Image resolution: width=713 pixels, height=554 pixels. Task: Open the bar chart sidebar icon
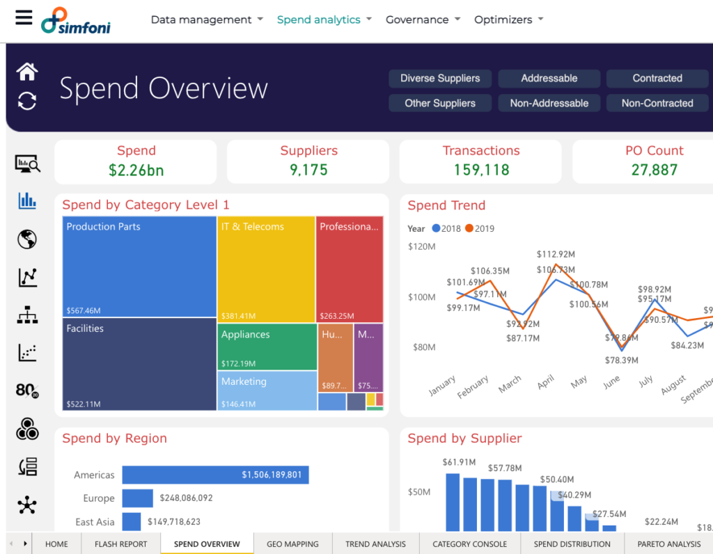click(x=27, y=201)
